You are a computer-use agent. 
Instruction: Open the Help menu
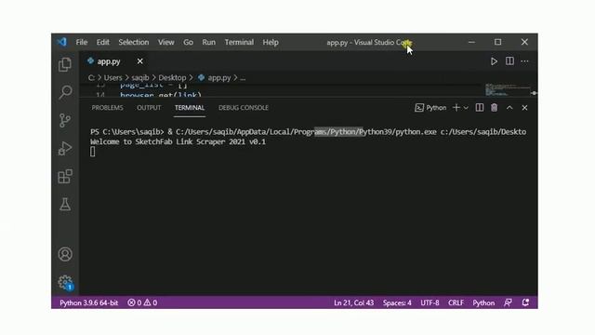point(271,42)
